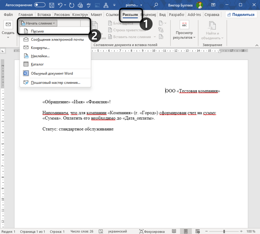Switch to print layout view icon
Image resolution: width=260 pixels, height=234 pixels.
point(186,231)
